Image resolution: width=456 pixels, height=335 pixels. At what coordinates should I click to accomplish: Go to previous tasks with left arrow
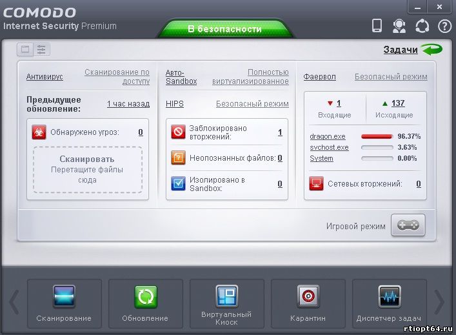tap(14, 303)
